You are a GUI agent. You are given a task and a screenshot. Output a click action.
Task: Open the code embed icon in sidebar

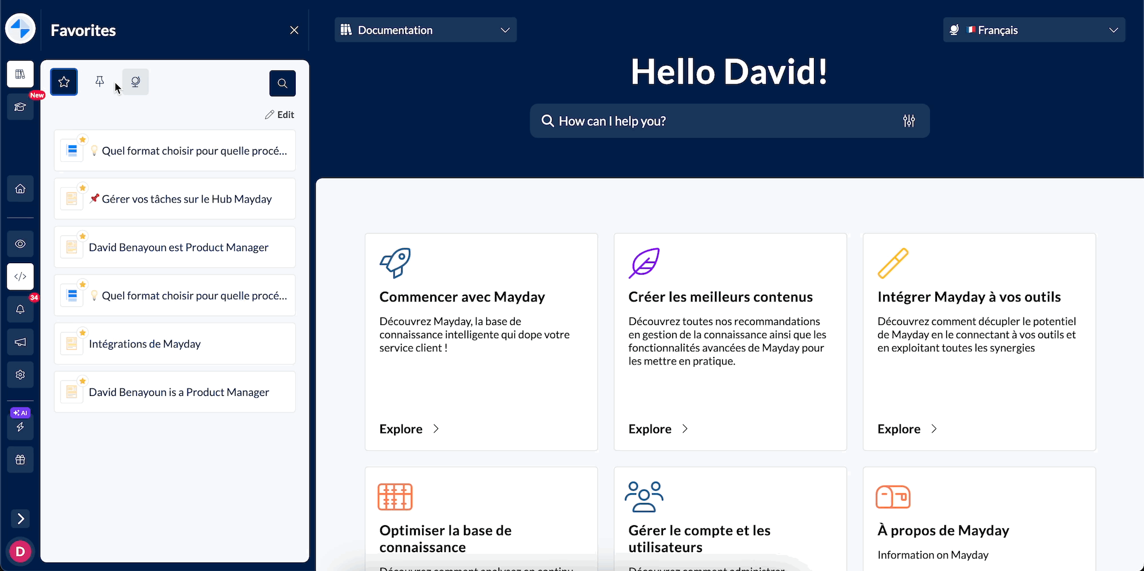(x=20, y=277)
